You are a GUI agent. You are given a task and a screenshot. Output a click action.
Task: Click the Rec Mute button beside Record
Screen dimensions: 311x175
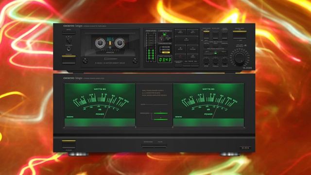pyautogui.click(x=192, y=56)
